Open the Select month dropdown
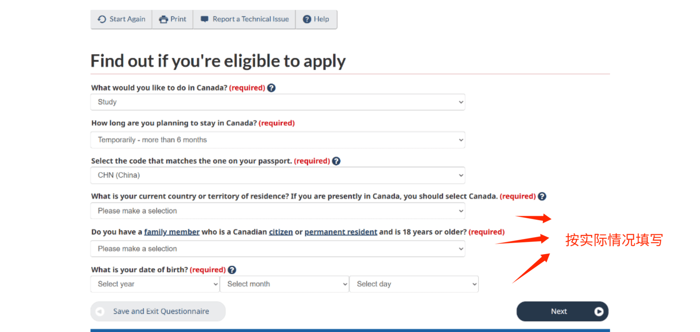Screen dimensions: 700x332 284,284
